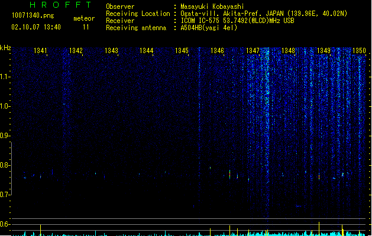Click the 0.6 kHz axis label
Viewport: 372px width, 236px height.
(5, 224)
